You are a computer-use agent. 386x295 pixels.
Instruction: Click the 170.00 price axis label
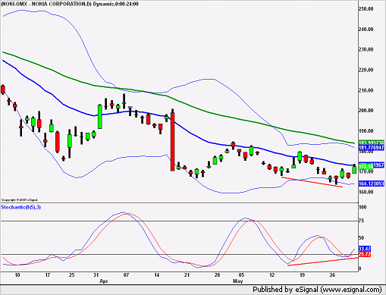tap(366, 171)
